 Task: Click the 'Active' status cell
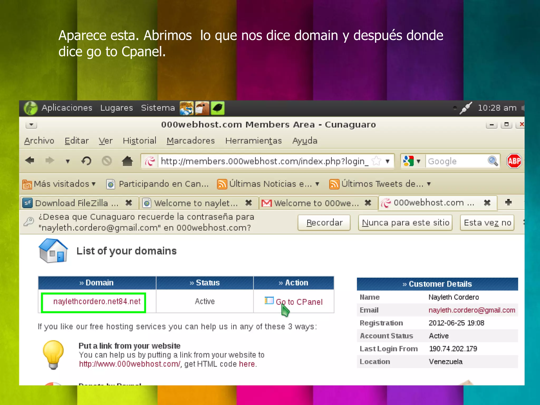coord(205,301)
